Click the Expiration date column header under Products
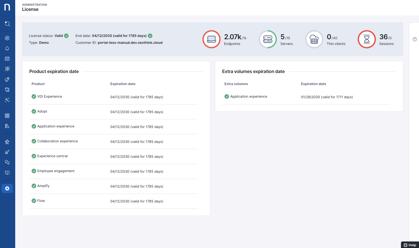 (123, 84)
